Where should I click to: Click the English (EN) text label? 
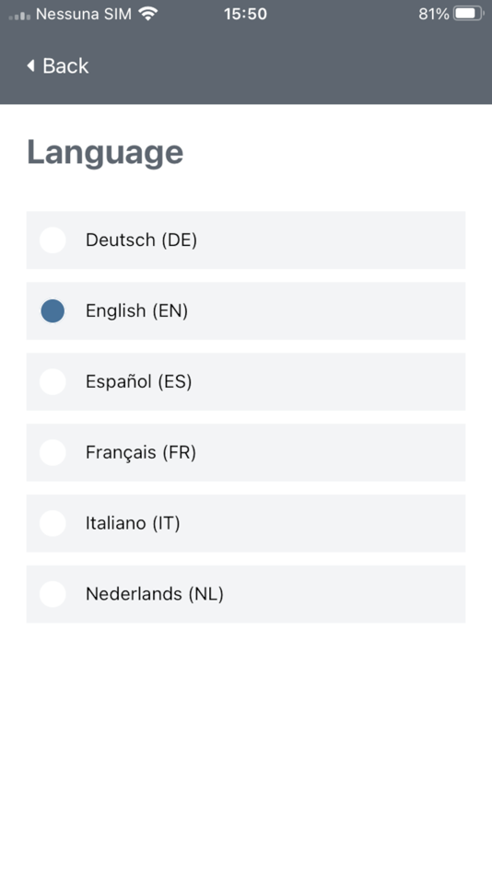[x=137, y=310]
